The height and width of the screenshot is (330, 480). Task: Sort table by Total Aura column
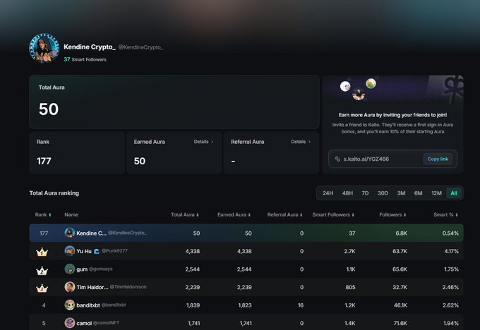(185, 214)
